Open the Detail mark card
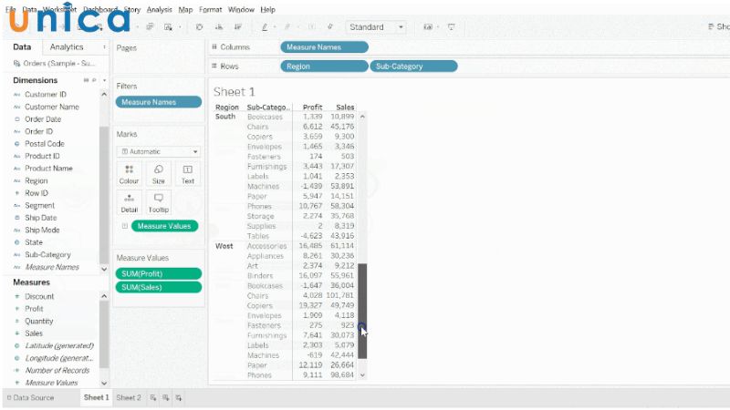The width and height of the screenshot is (730, 410). click(x=129, y=203)
